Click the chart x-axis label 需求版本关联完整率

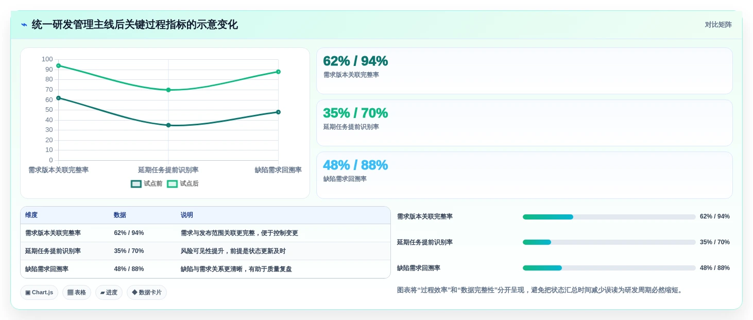click(x=58, y=170)
